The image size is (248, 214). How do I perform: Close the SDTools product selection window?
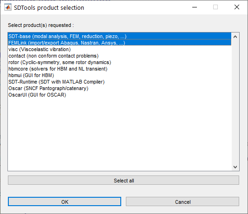tap(237, 7)
